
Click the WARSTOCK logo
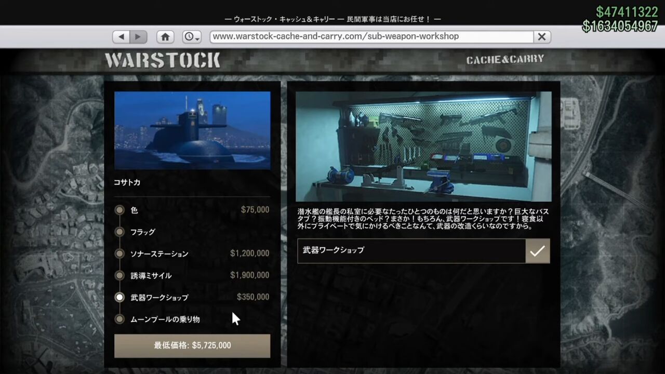pos(163,61)
